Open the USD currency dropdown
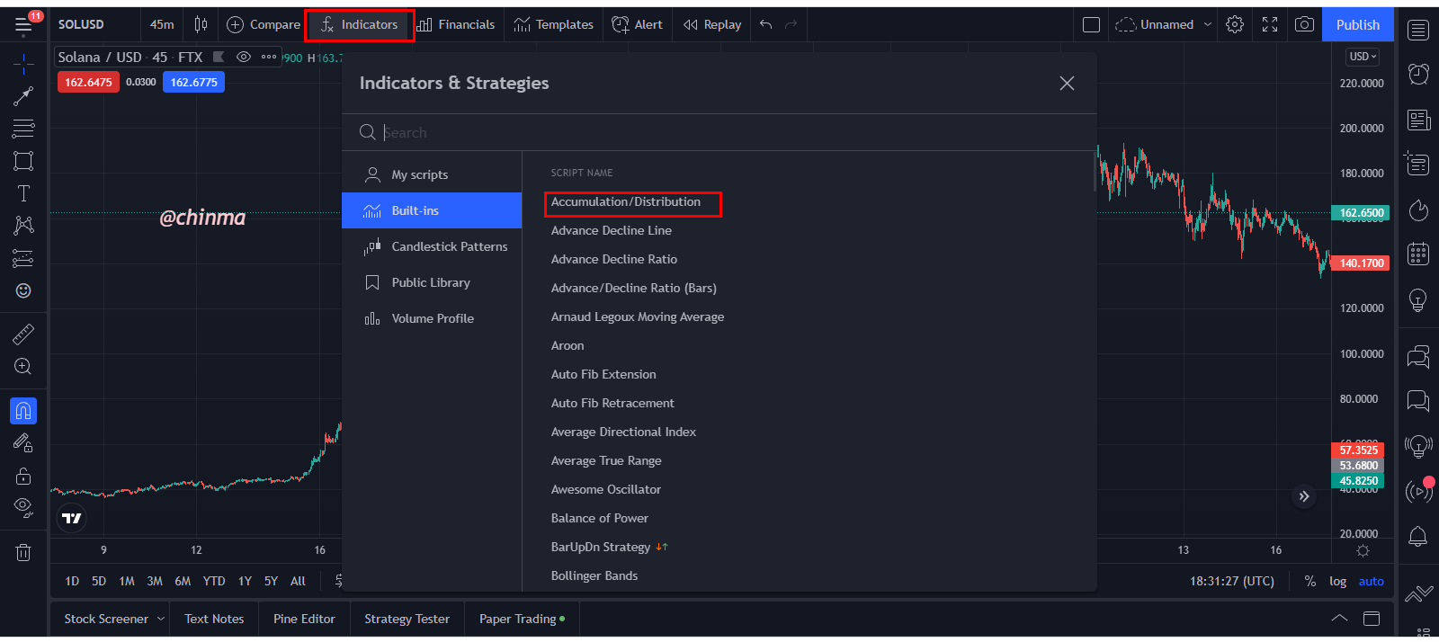Image resolution: width=1439 pixels, height=642 pixels. pyautogui.click(x=1363, y=56)
